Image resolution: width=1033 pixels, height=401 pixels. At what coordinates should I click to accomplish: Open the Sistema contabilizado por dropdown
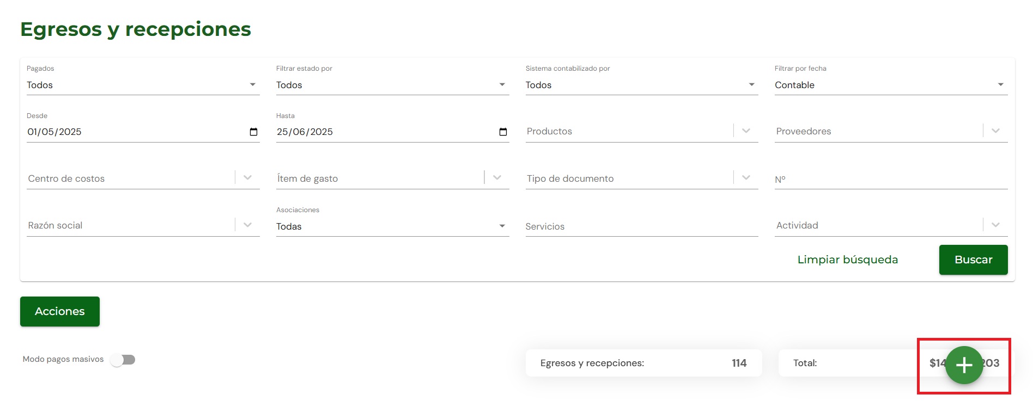[642, 85]
